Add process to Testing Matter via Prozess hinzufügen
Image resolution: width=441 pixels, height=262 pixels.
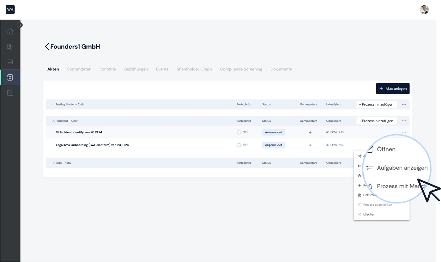pyautogui.click(x=376, y=104)
